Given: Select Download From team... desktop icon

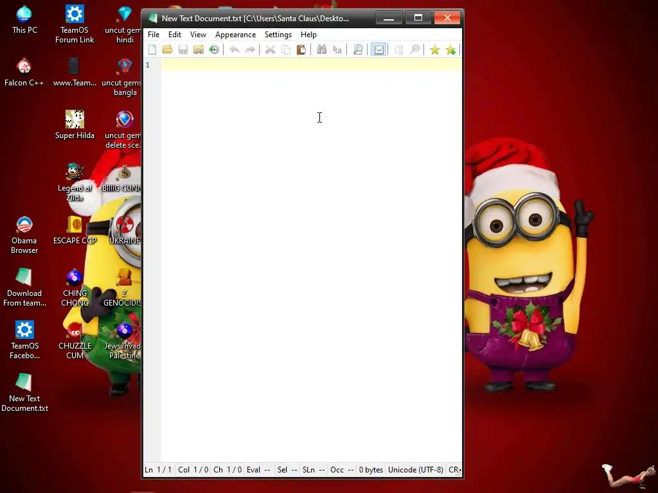Looking at the screenshot, I should pos(24,288).
